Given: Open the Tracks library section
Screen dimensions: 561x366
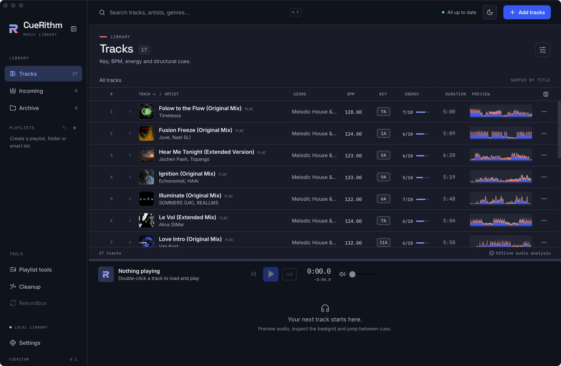Looking at the screenshot, I should point(43,74).
